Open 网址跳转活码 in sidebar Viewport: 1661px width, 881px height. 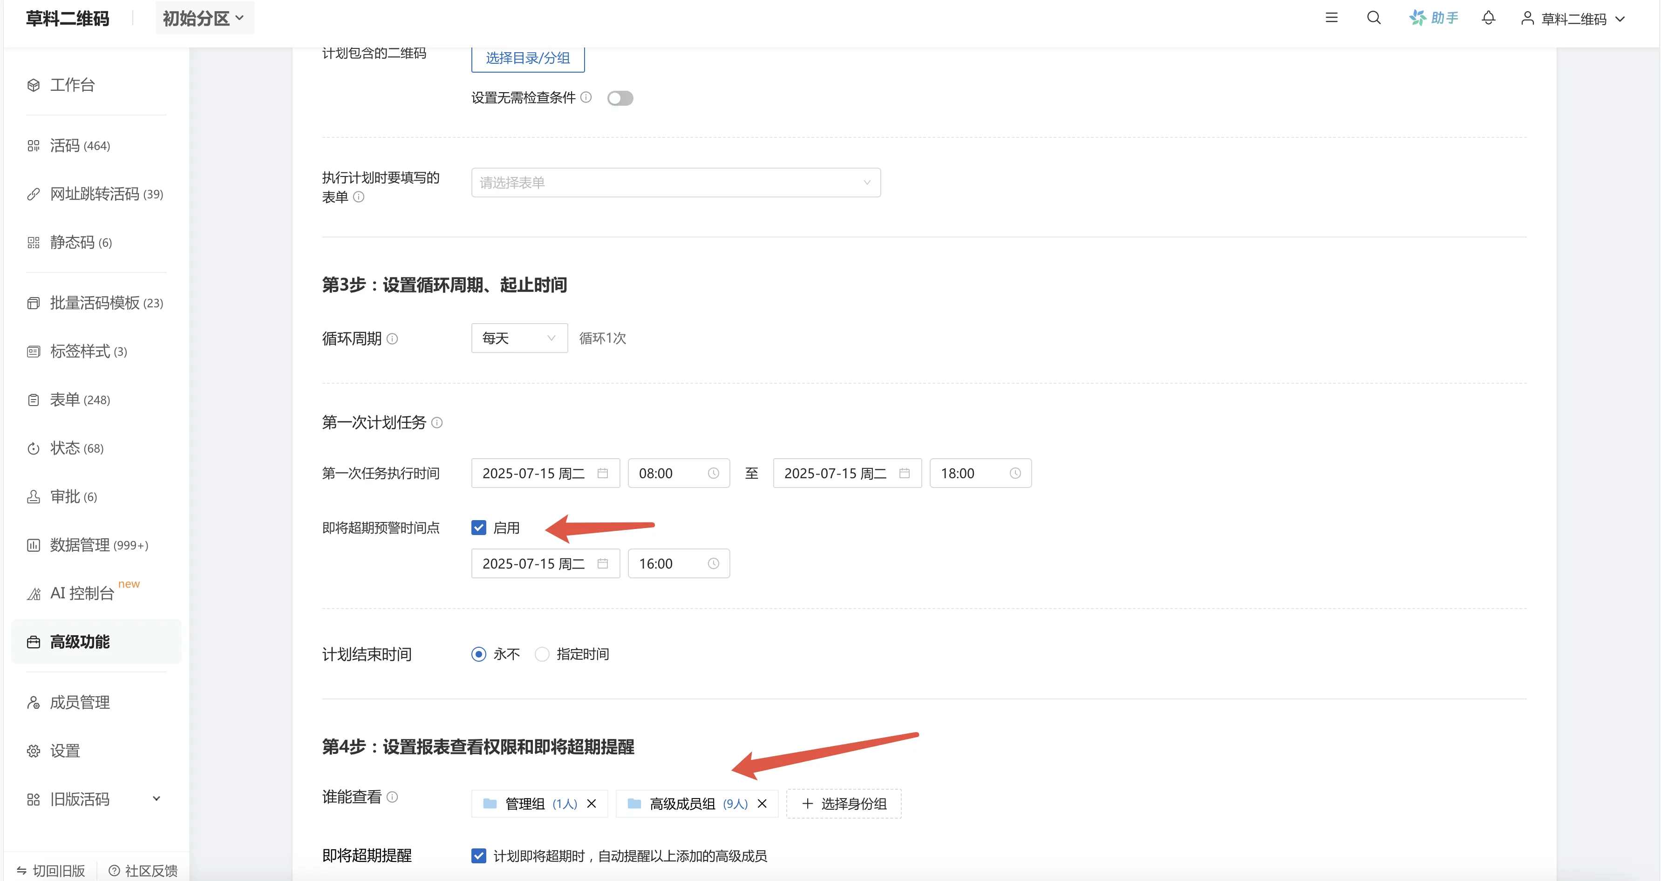point(95,194)
